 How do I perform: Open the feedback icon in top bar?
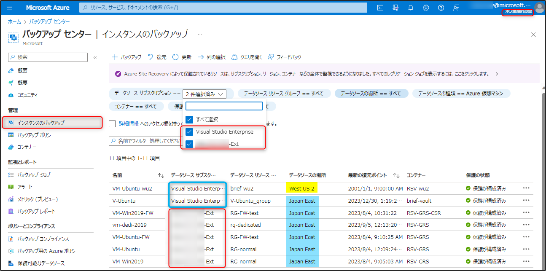(x=456, y=8)
